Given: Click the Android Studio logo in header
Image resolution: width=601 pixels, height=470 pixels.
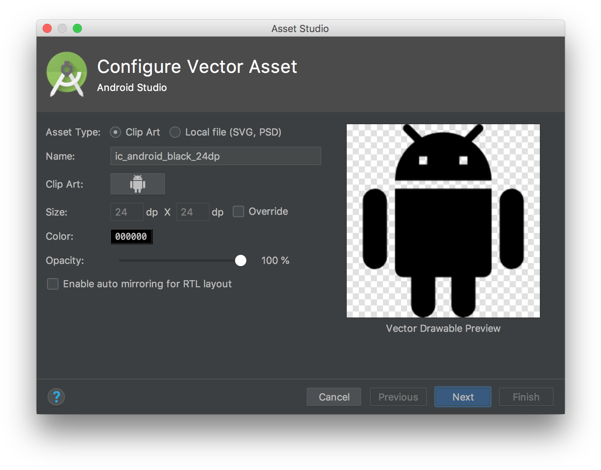Looking at the screenshot, I should (67, 74).
